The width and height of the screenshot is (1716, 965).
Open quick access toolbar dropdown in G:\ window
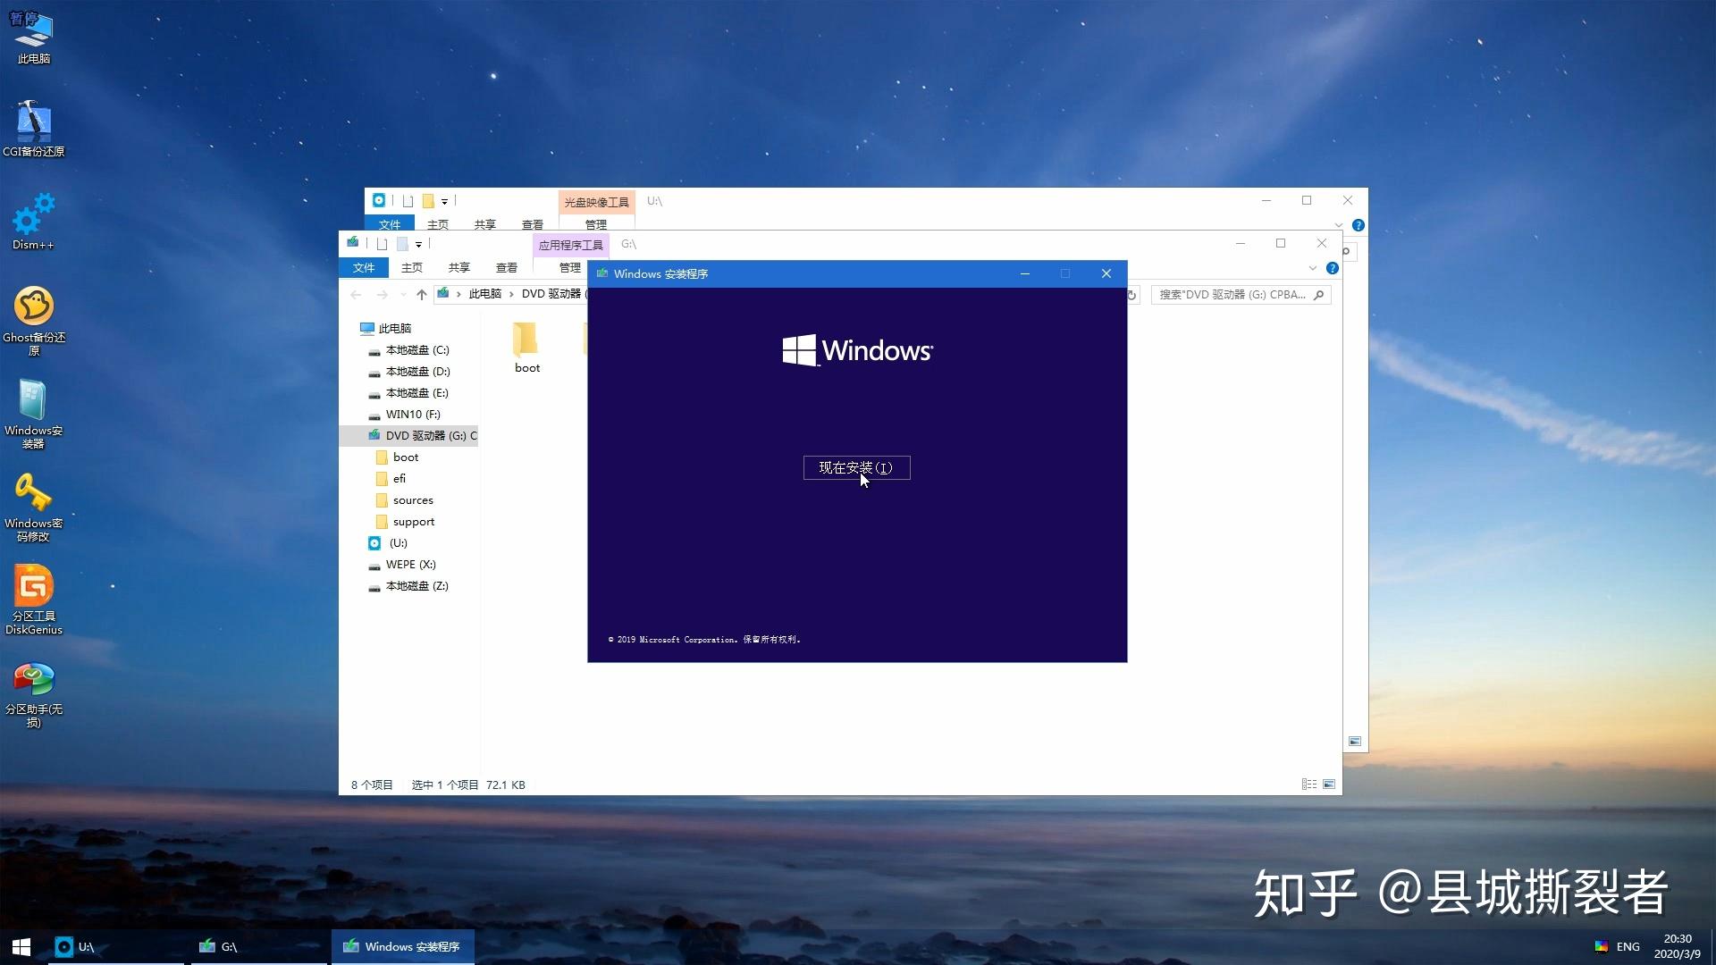418,244
